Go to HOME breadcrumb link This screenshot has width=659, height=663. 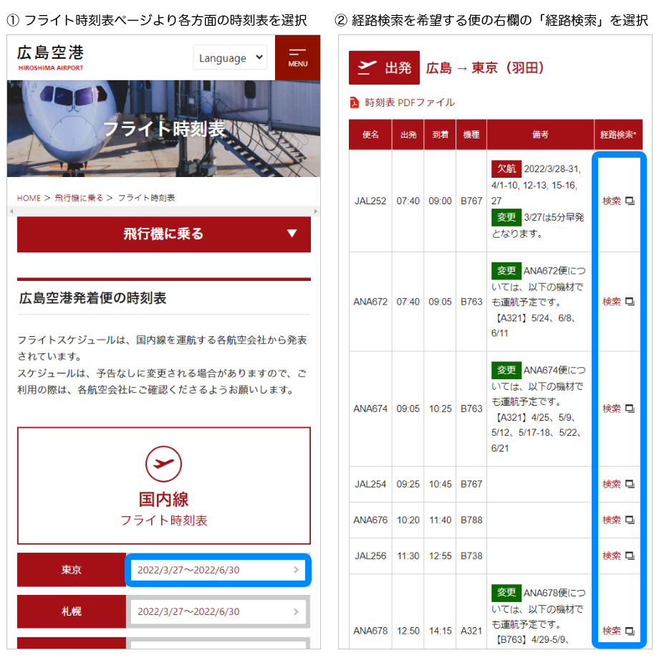point(29,198)
